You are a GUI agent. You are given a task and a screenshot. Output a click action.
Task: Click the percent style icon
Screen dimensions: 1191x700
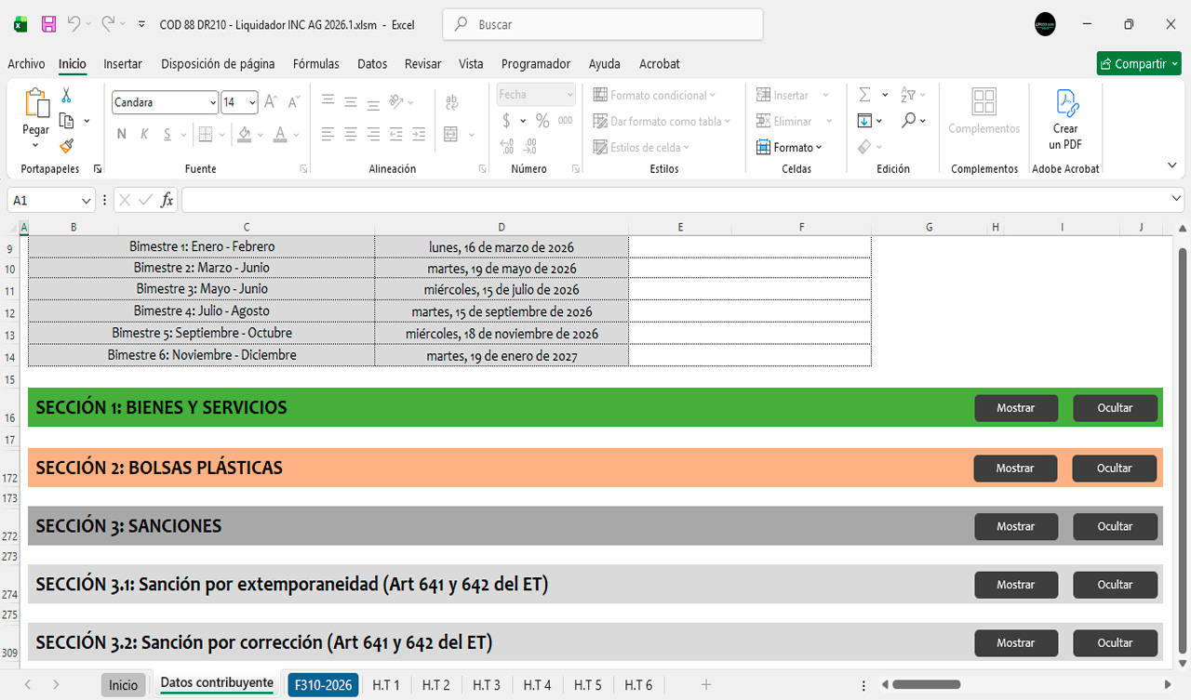(x=542, y=121)
